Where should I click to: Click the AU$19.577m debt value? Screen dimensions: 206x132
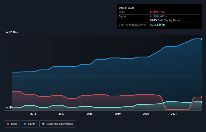tap(158, 12)
